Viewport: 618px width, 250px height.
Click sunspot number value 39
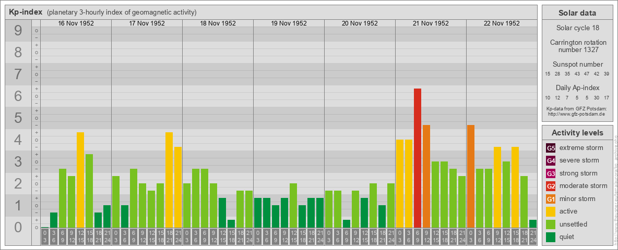pos(607,74)
